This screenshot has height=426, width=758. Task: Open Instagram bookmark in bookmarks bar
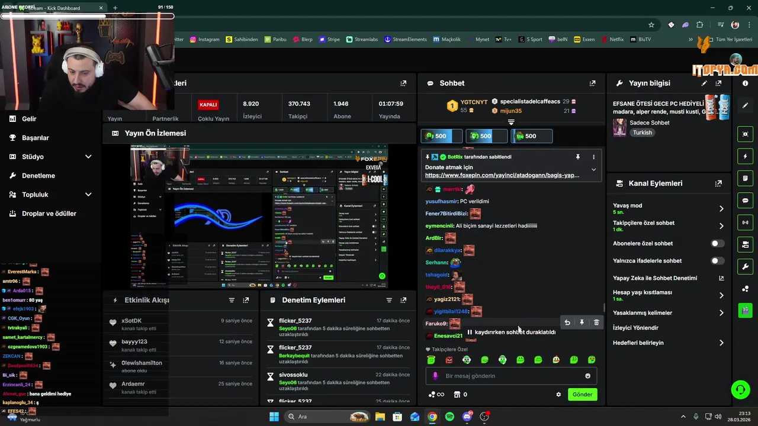point(204,40)
